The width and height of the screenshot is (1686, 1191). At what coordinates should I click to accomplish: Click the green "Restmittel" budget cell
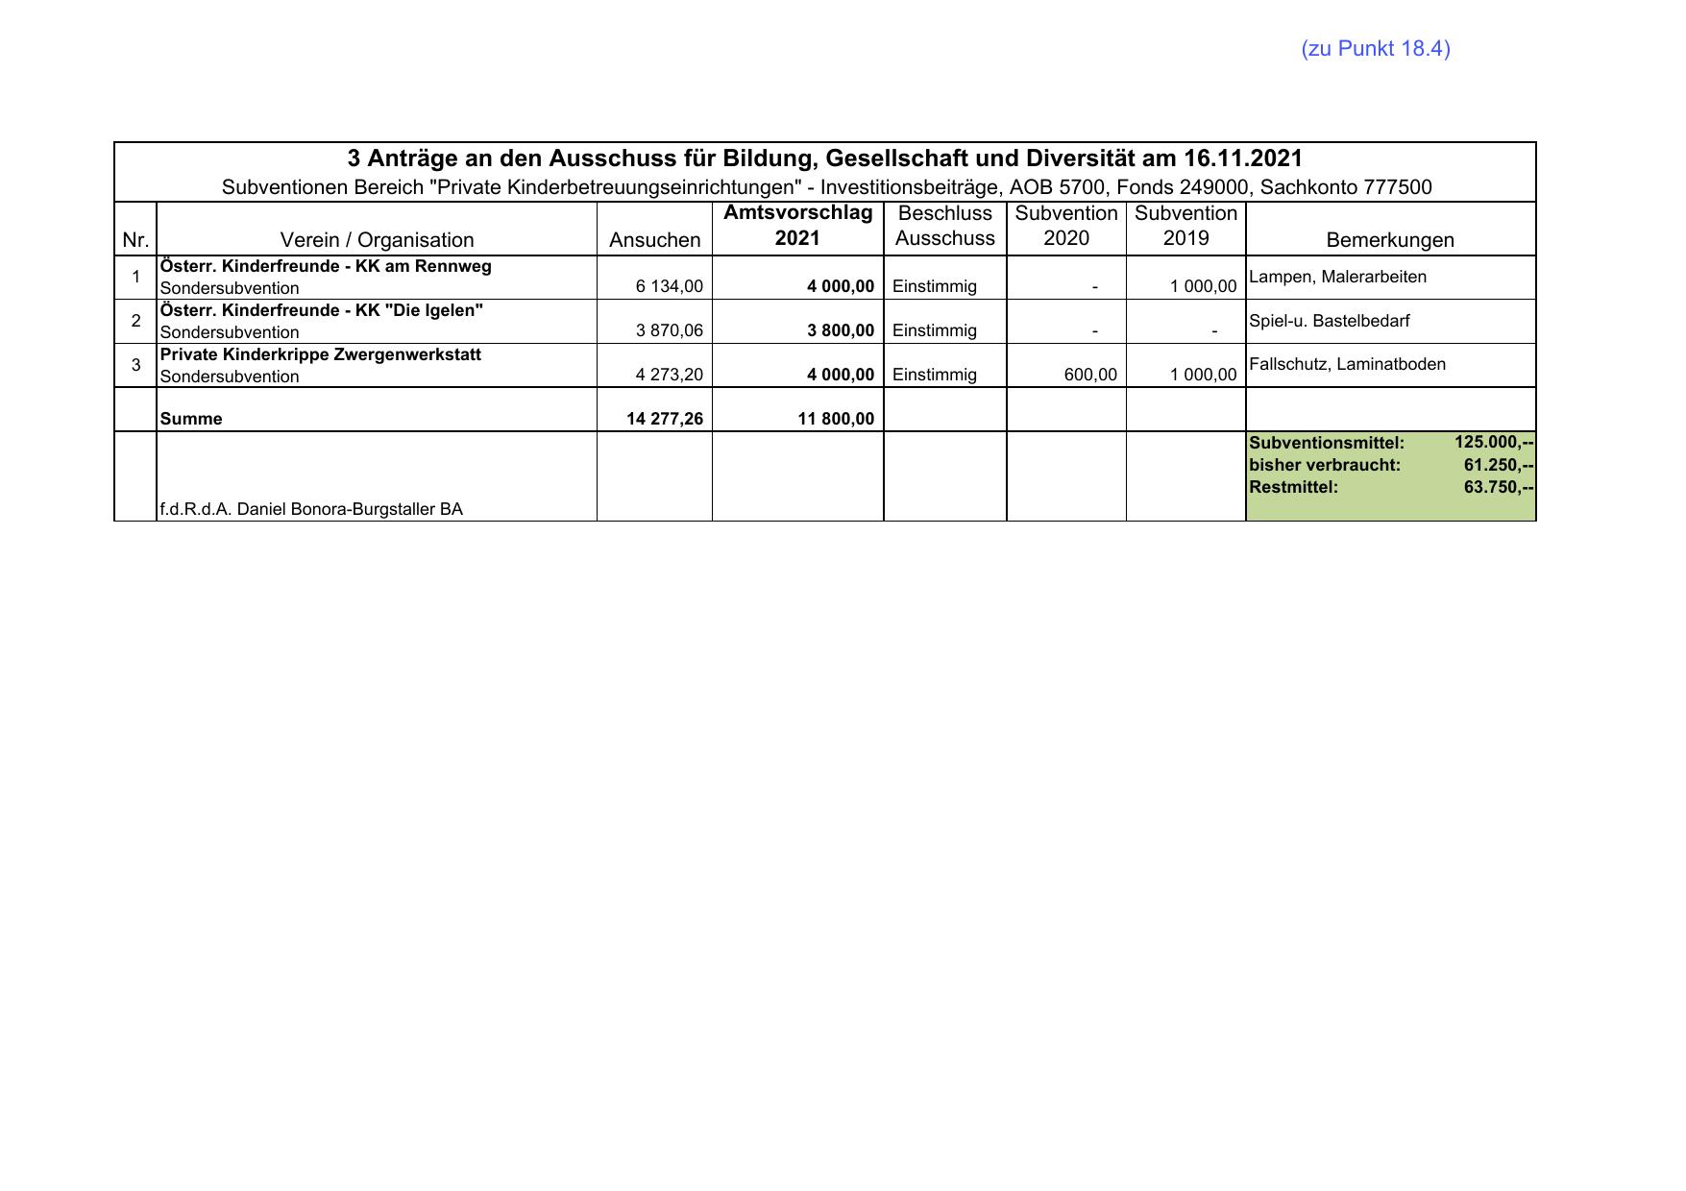(1389, 487)
